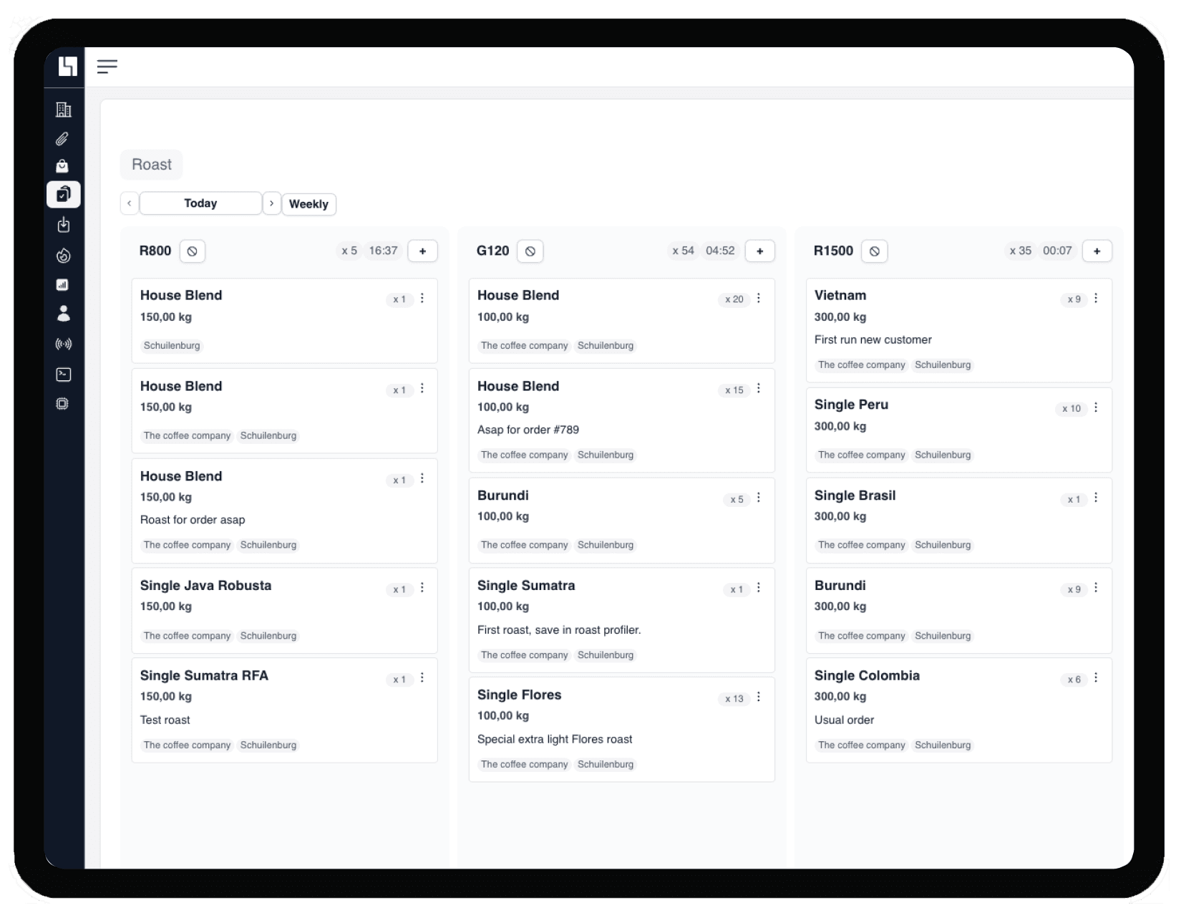Image resolution: width=1181 pixels, height=913 pixels.
Task: Go to the next day using right chevron
Action: (x=271, y=203)
